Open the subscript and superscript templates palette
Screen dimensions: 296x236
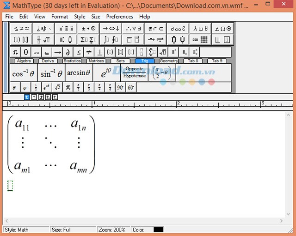pos(66,40)
